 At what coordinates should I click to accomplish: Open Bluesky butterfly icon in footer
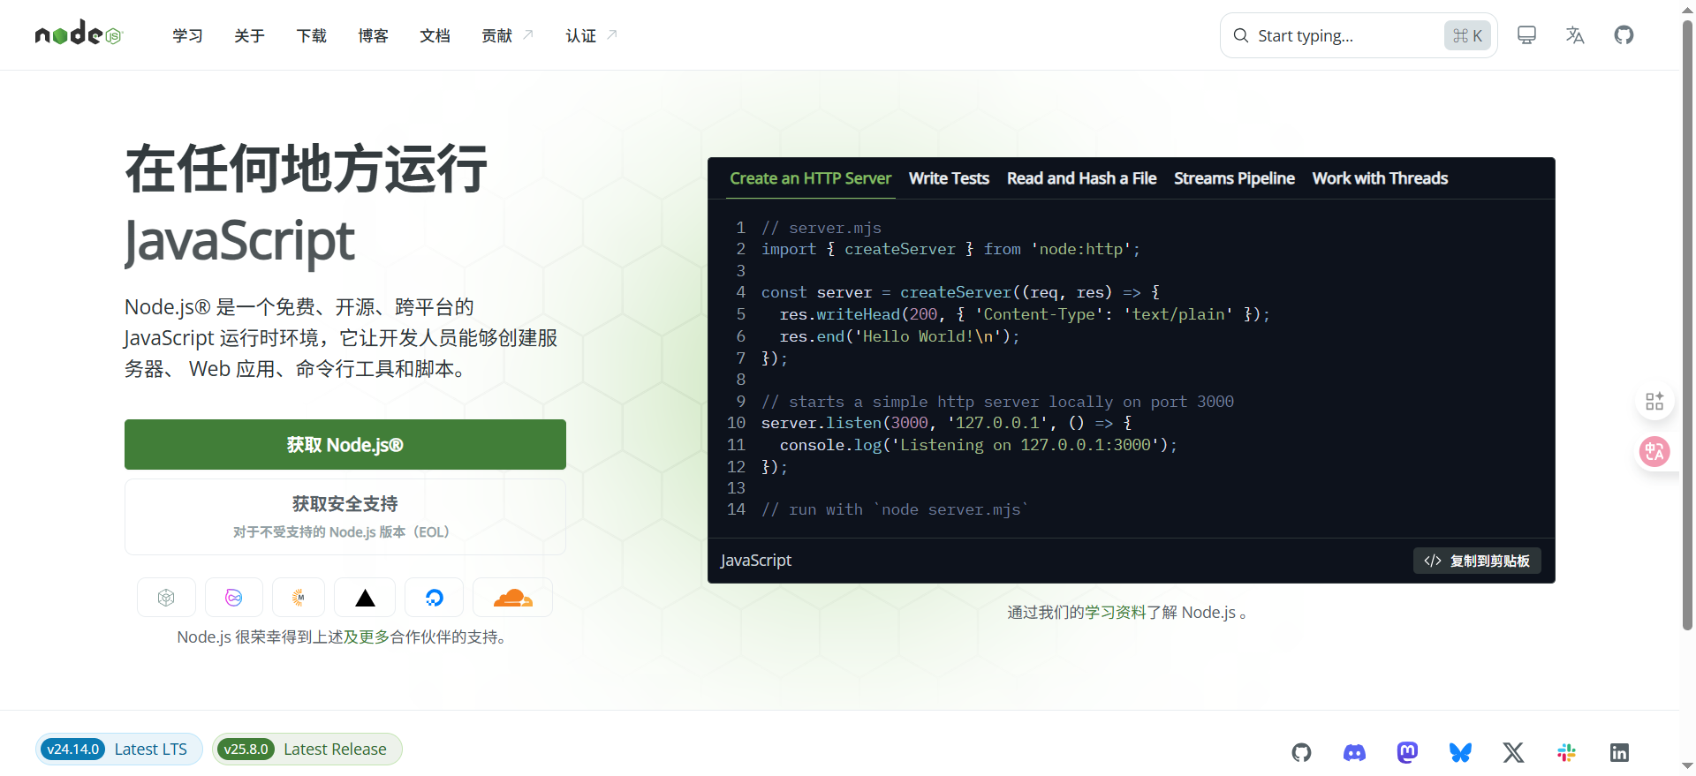(1460, 752)
